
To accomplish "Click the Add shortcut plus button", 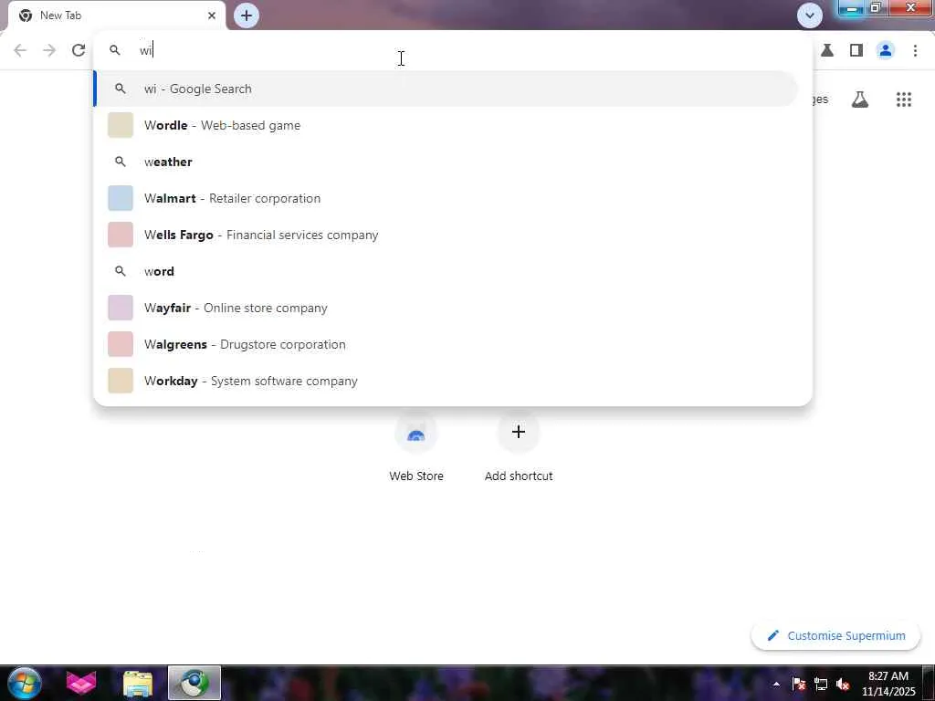I will (x=519, y=432).
